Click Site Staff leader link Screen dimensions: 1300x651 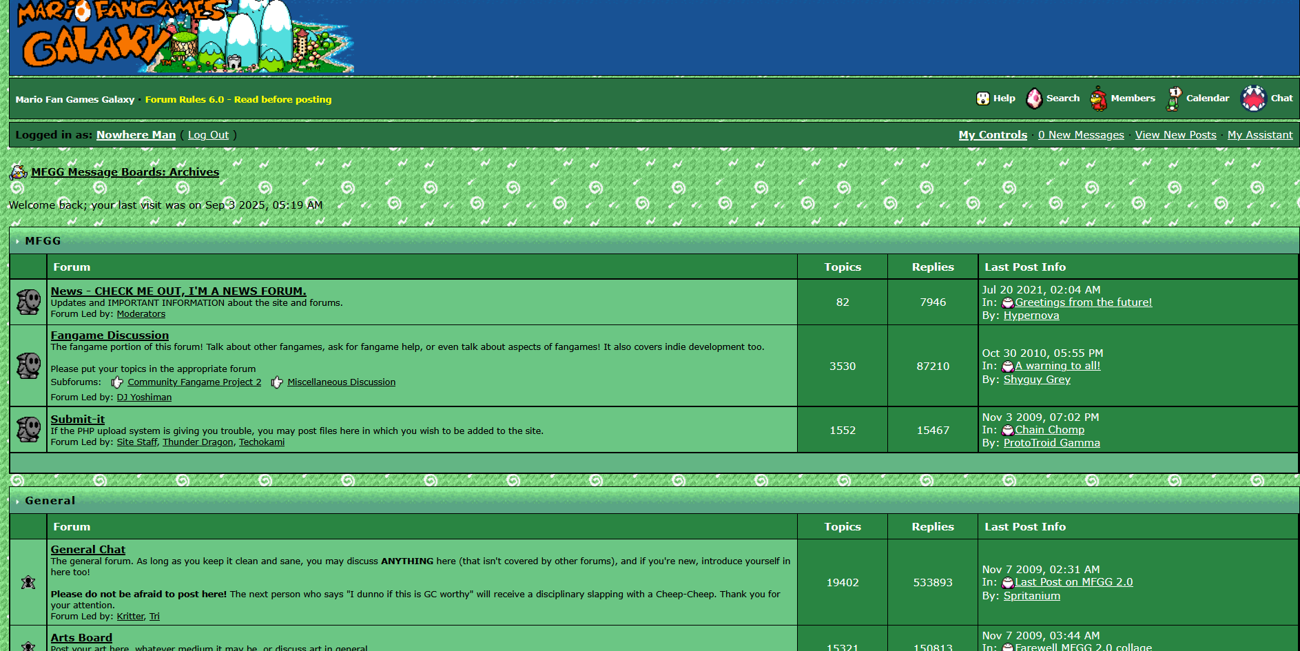pyautogui.click(x=137, y=442)
